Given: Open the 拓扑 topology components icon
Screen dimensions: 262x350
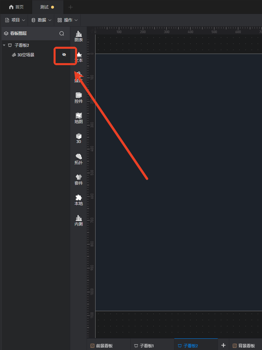Looking at the screenshot, I should click(78, 159).
